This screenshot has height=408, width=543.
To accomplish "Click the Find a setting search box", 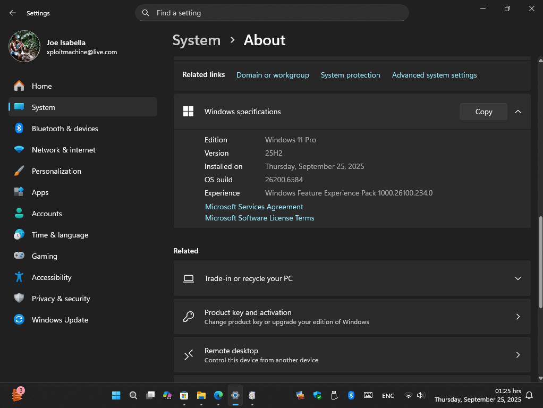I will click(x=272, y=12).
